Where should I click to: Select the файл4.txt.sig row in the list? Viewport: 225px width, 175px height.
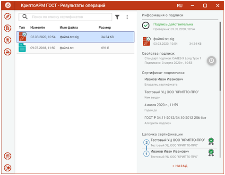point(76,37)
